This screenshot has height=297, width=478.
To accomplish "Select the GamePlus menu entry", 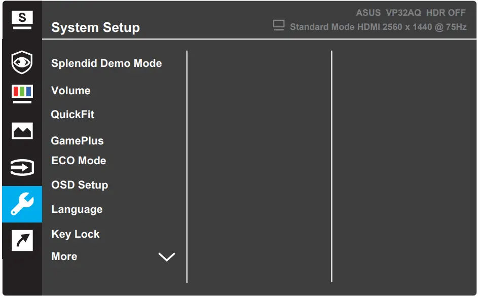I will [77, 140].
